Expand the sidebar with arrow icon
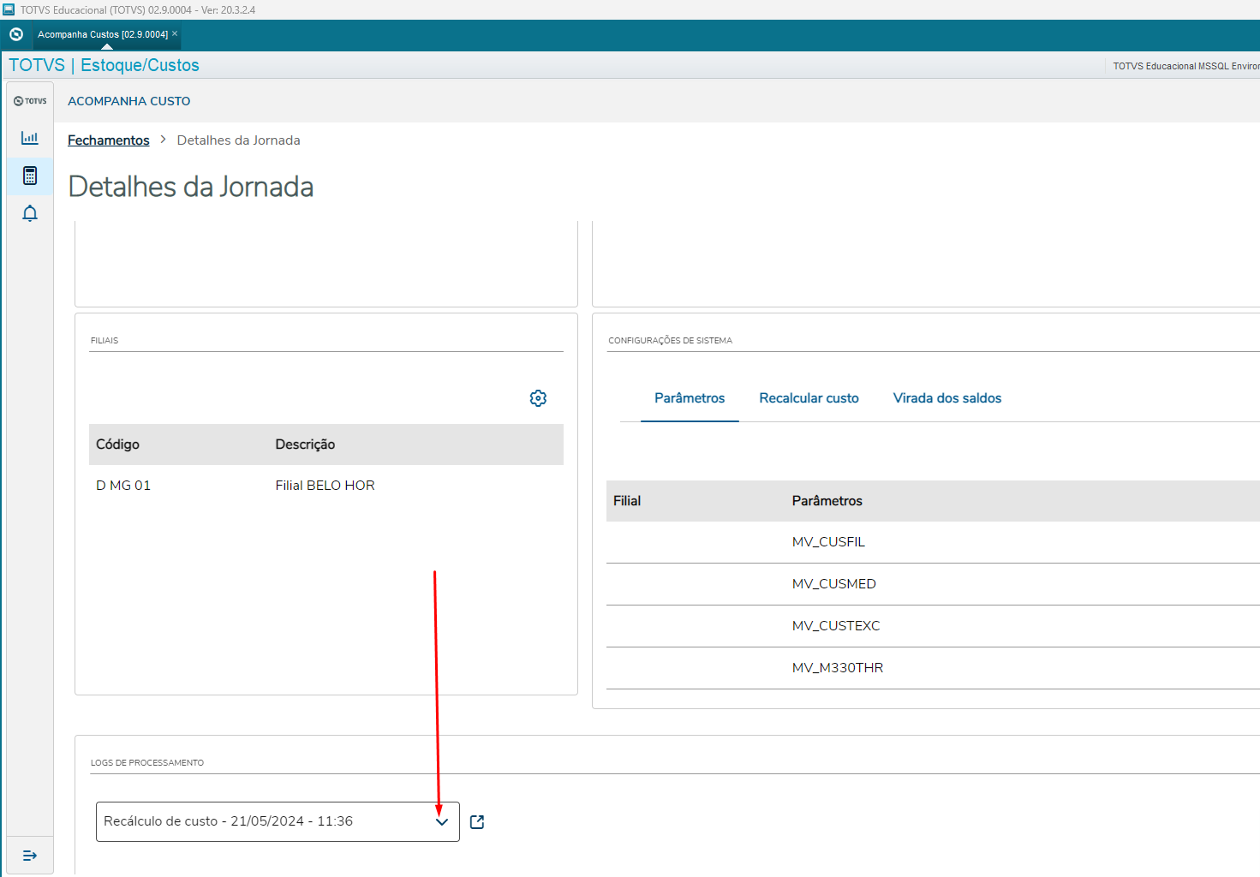 tap(30, 856)
